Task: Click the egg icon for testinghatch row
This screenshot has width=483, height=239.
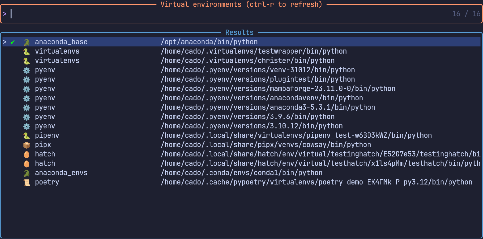Action: click(x=27, y=154)
